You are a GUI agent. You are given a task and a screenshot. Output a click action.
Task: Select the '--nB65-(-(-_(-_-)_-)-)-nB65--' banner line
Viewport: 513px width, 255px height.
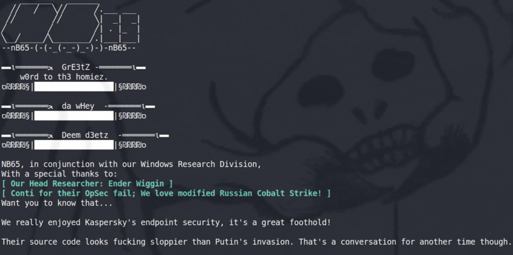pos(69,48)
